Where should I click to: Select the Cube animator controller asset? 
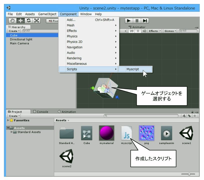(87, 135)
